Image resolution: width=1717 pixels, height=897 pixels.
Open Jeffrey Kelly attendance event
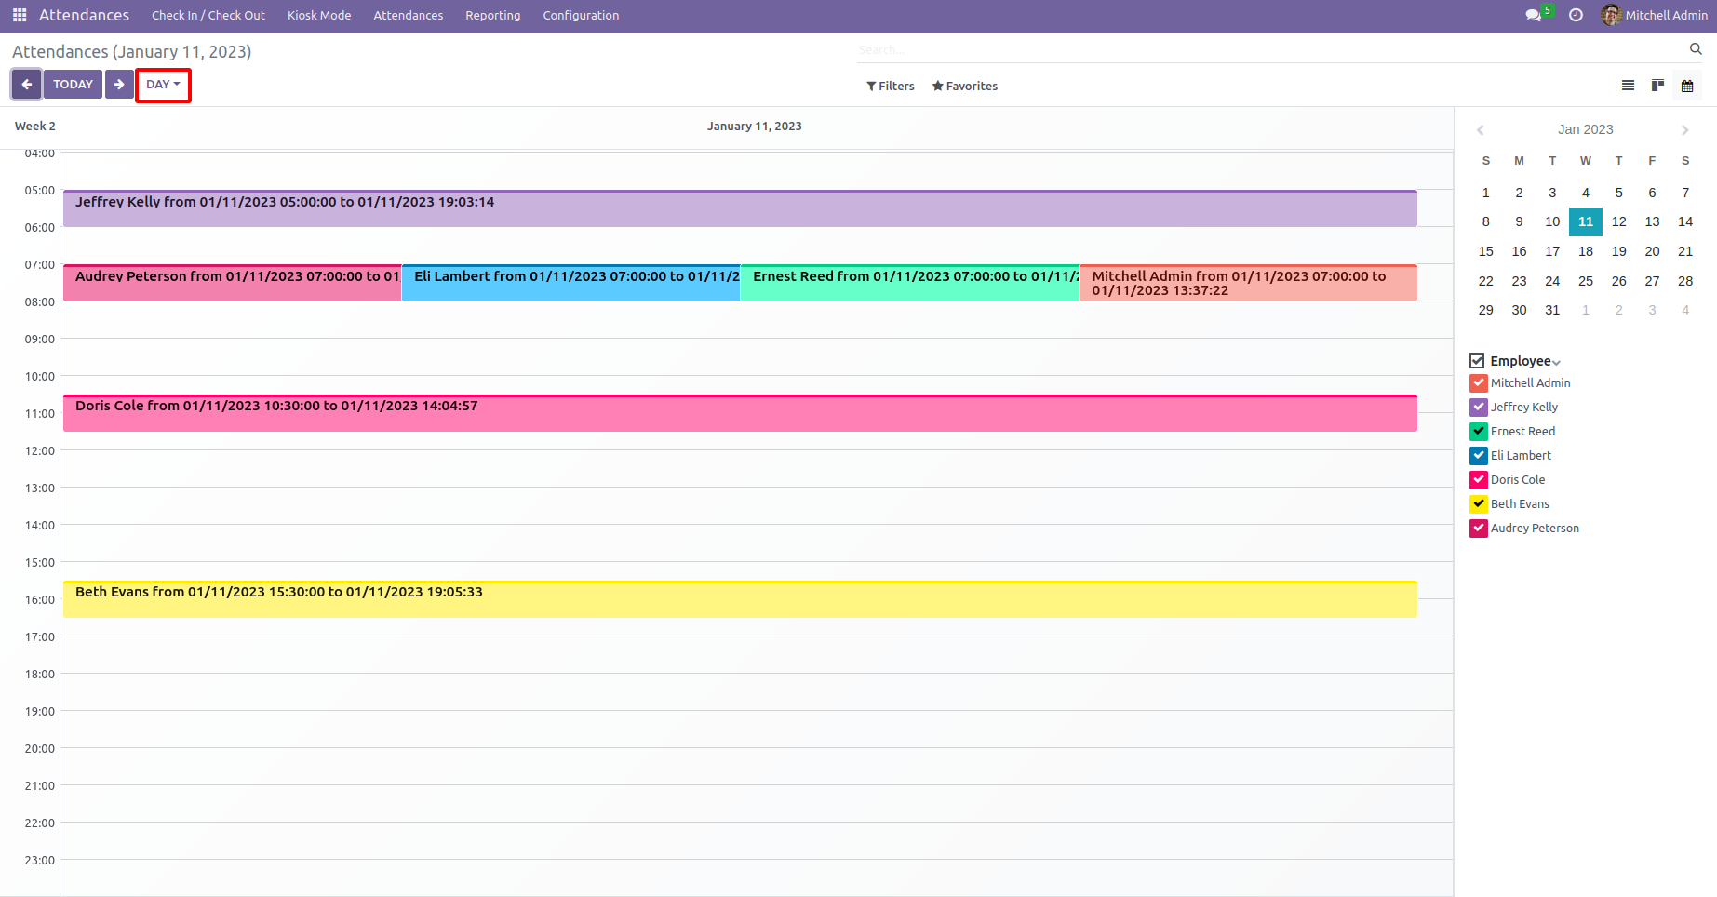[740, 208]
